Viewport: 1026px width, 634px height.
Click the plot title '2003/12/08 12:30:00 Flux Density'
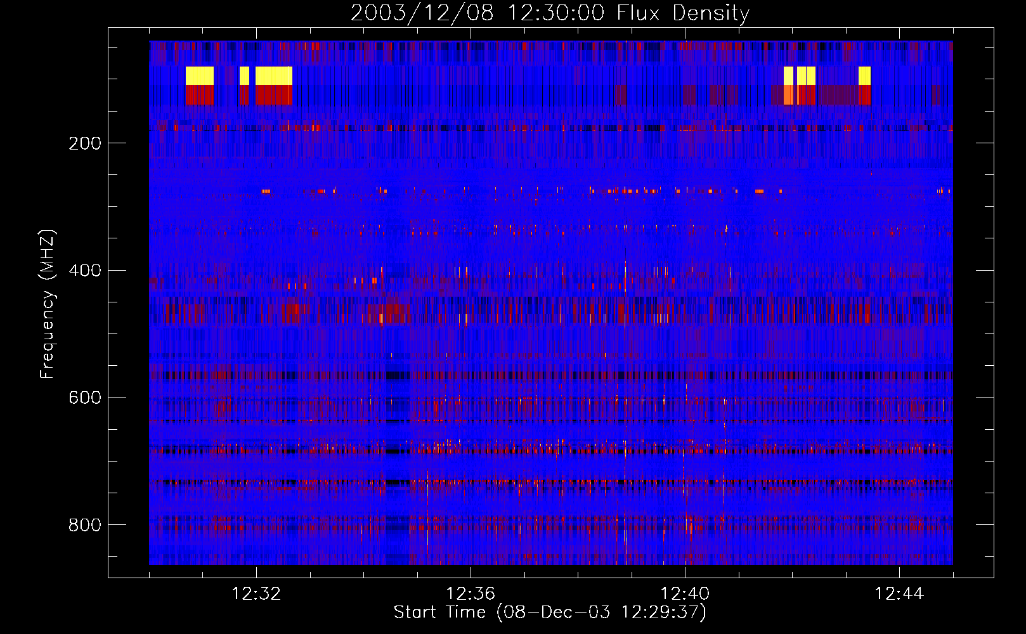tap(550, 13)
